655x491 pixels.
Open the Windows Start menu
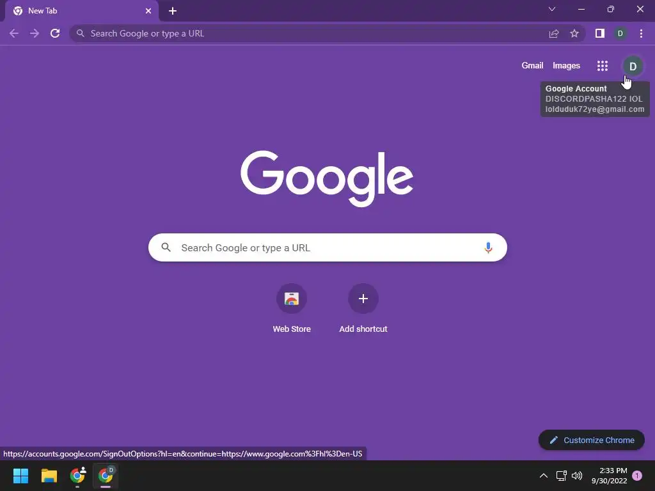[x=20, y=476]
